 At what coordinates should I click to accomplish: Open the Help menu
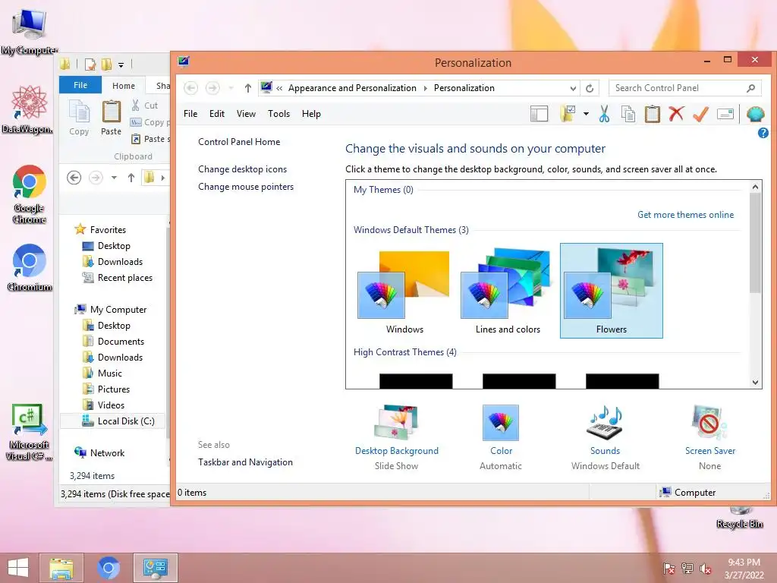point(311,114)
